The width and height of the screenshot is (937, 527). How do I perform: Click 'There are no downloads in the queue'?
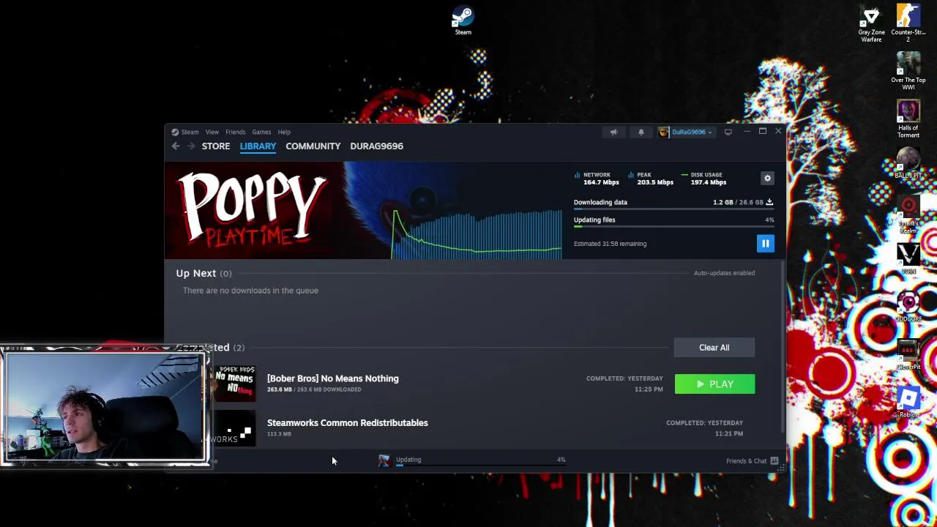pyautogui.click(x=250, y=291)
